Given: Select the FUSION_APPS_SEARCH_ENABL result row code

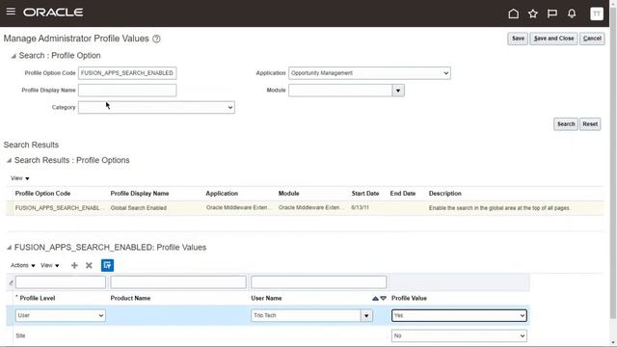Looking at the screenshot, I should pyautogui.click(x=58, y=208).
